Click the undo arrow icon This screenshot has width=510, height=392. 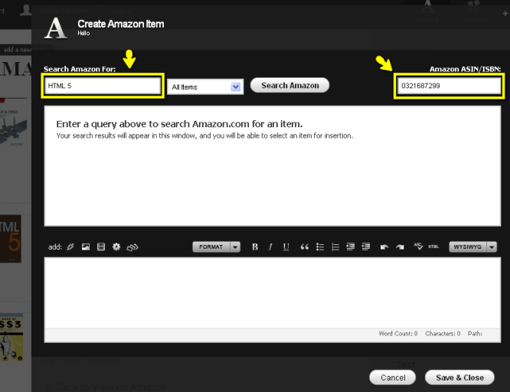(384, 247)
